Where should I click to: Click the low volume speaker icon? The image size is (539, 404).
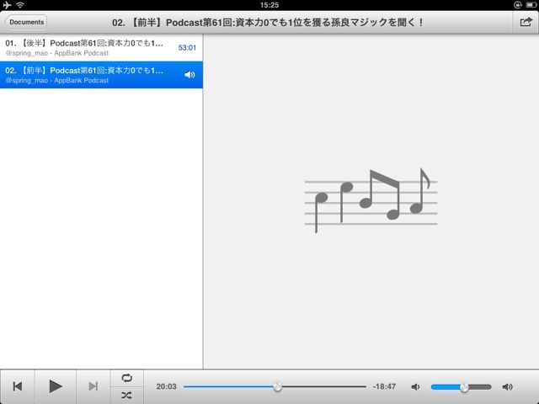coord(415,387)
